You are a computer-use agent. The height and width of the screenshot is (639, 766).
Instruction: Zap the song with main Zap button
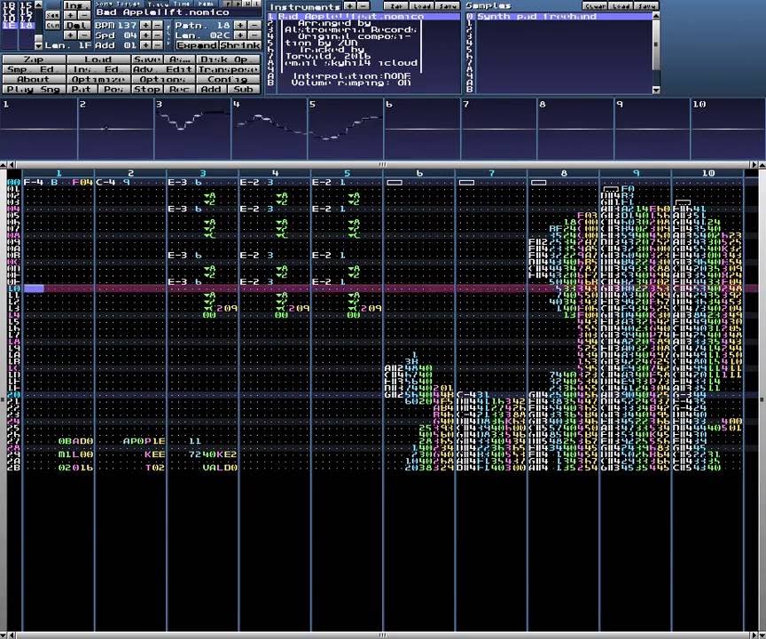click(x=34, y=59)
